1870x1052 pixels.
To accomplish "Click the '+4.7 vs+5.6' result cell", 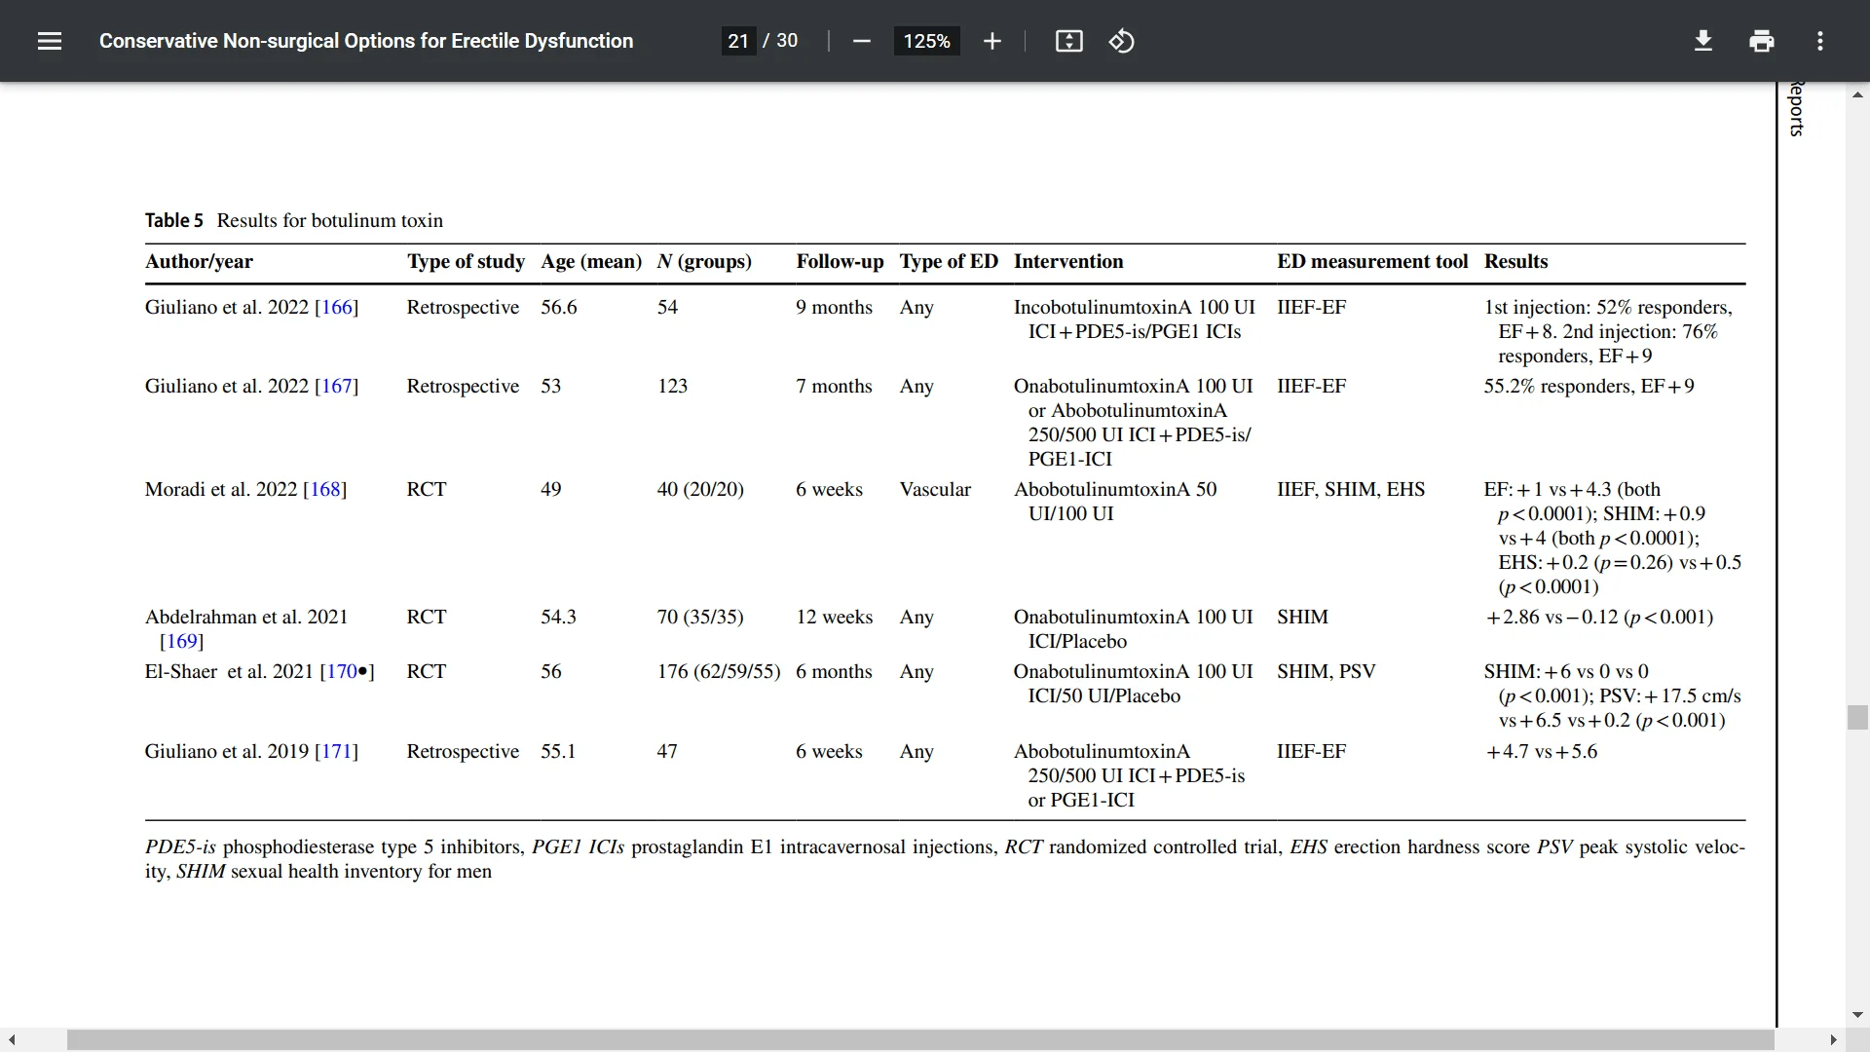I will (1541, 751).
